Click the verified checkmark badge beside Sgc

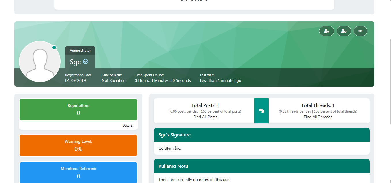coord(86,61)
